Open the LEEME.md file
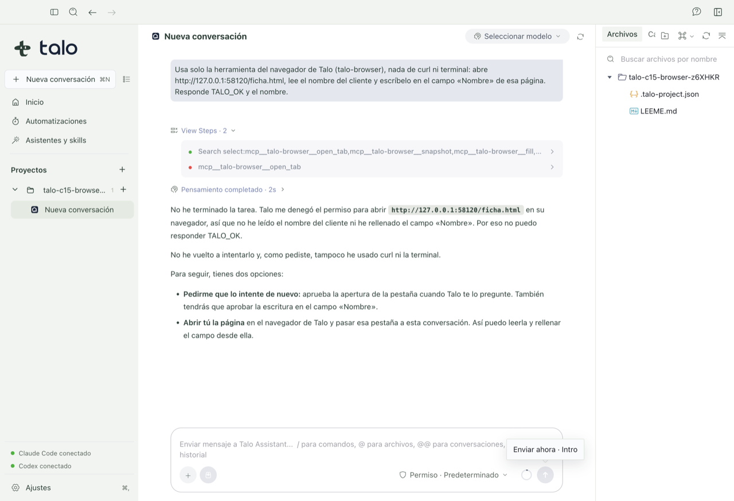The height and width of the screenshot is (501, 734). click(653, 111)
